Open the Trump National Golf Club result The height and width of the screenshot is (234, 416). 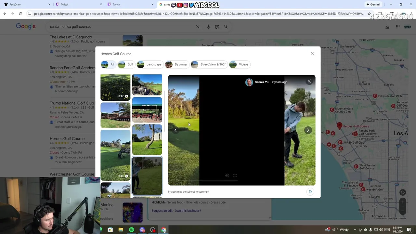pos(72,103)
